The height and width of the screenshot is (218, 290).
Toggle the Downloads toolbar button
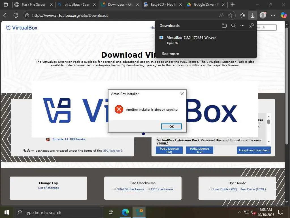coord(252,15)
